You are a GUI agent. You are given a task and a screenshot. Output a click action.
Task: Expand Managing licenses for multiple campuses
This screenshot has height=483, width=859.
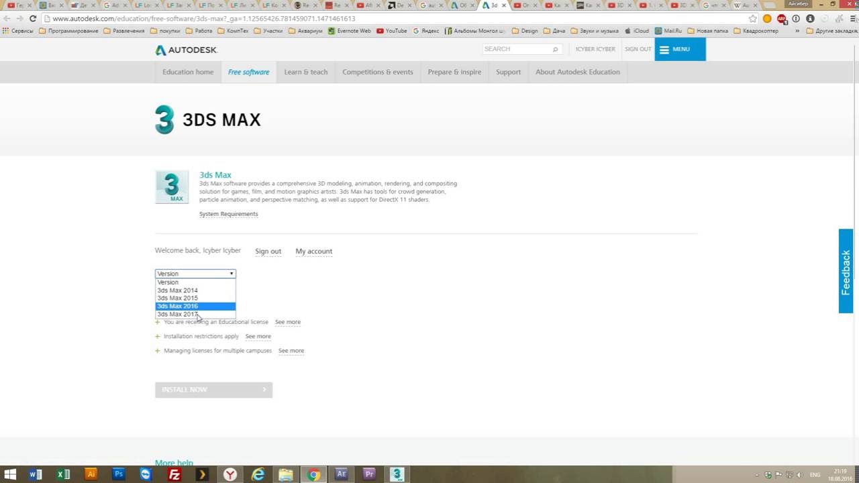(x=158, y=351)
